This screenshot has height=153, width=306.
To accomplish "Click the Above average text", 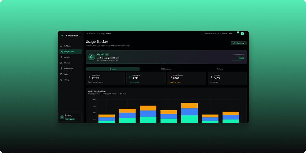I will point(214,82).
